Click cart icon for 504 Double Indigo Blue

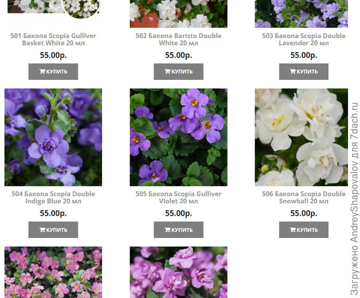(x=42, y=230)
